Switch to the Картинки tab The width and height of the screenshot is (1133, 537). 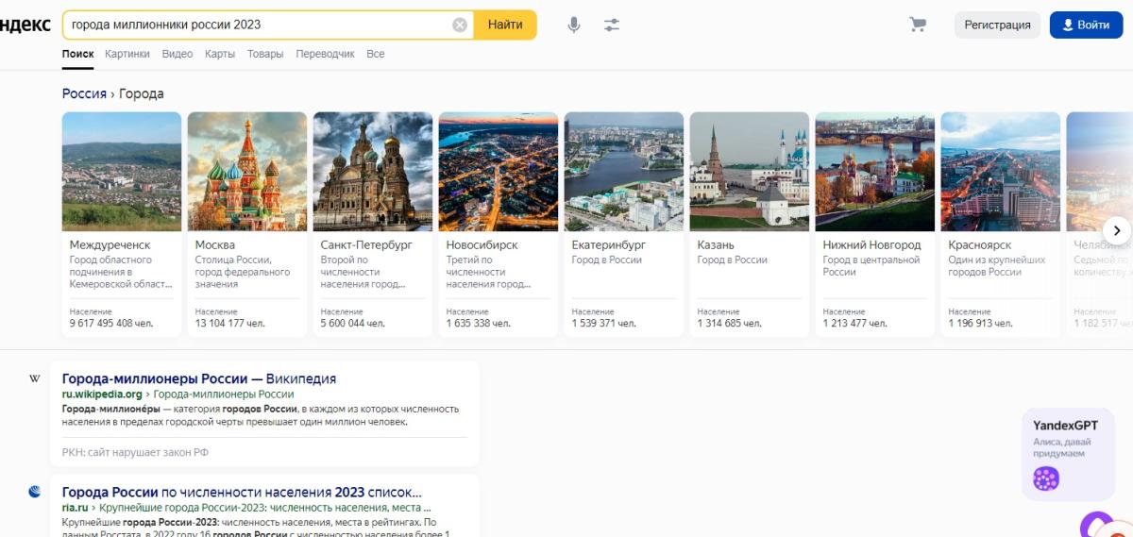click(127, 54)
